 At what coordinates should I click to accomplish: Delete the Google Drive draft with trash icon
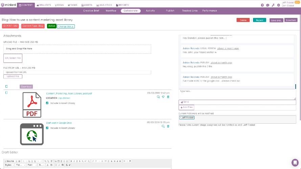168,126
